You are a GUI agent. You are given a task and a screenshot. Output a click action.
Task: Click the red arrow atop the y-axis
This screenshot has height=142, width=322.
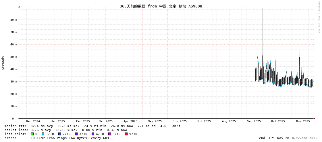19,7
